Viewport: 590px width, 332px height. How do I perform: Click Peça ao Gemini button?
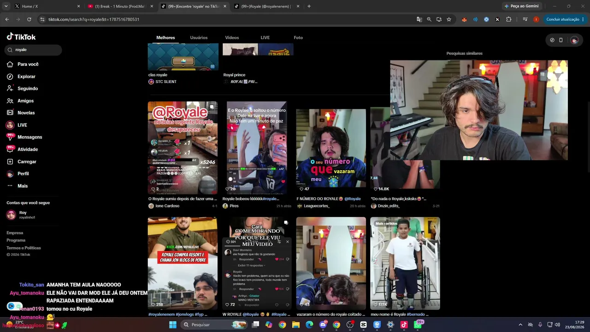[x=521, y=6]
